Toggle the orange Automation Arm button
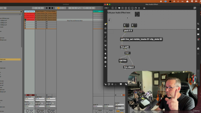This screenshot has width=201, height=113. 58,8
